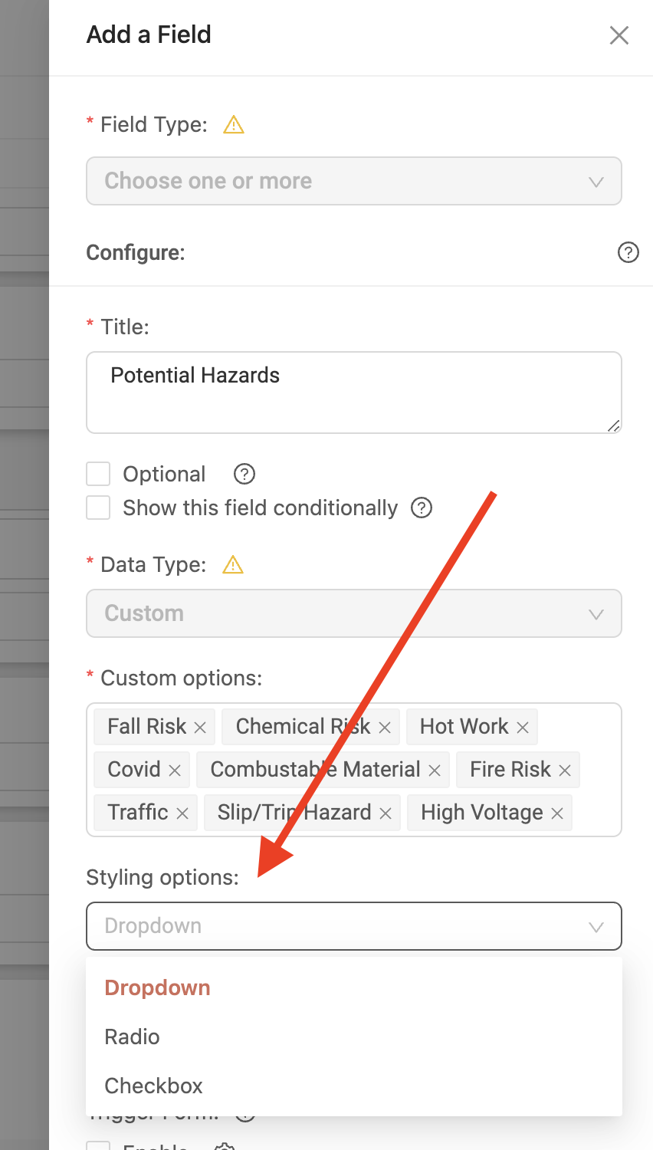This screenshot has height=1150, width=653.
Task: Click the Configure help question icon
Action: [x=628, y=252]
